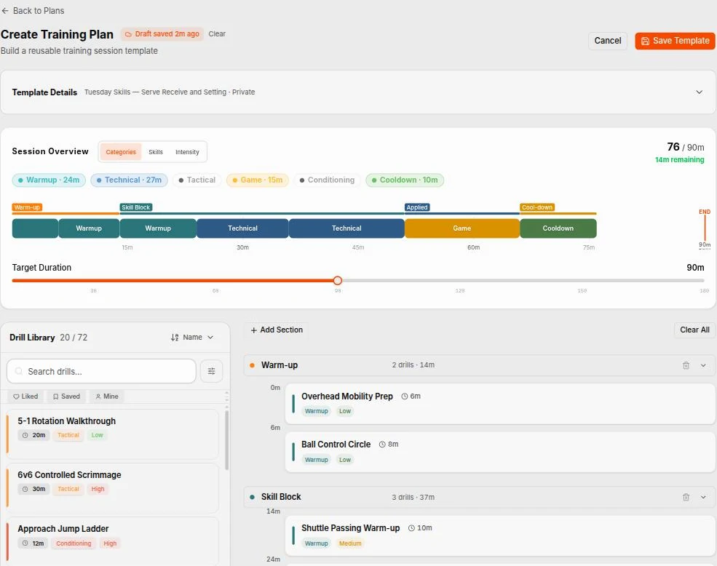Click the Draft saved 2m ago badge
Screen dimensions: 717x566
pyautogui.click(x=162, y=34)
